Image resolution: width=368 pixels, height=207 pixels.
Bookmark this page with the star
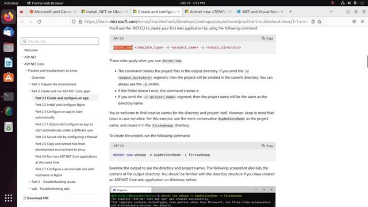pyautogui.click(x=320, y=22)
